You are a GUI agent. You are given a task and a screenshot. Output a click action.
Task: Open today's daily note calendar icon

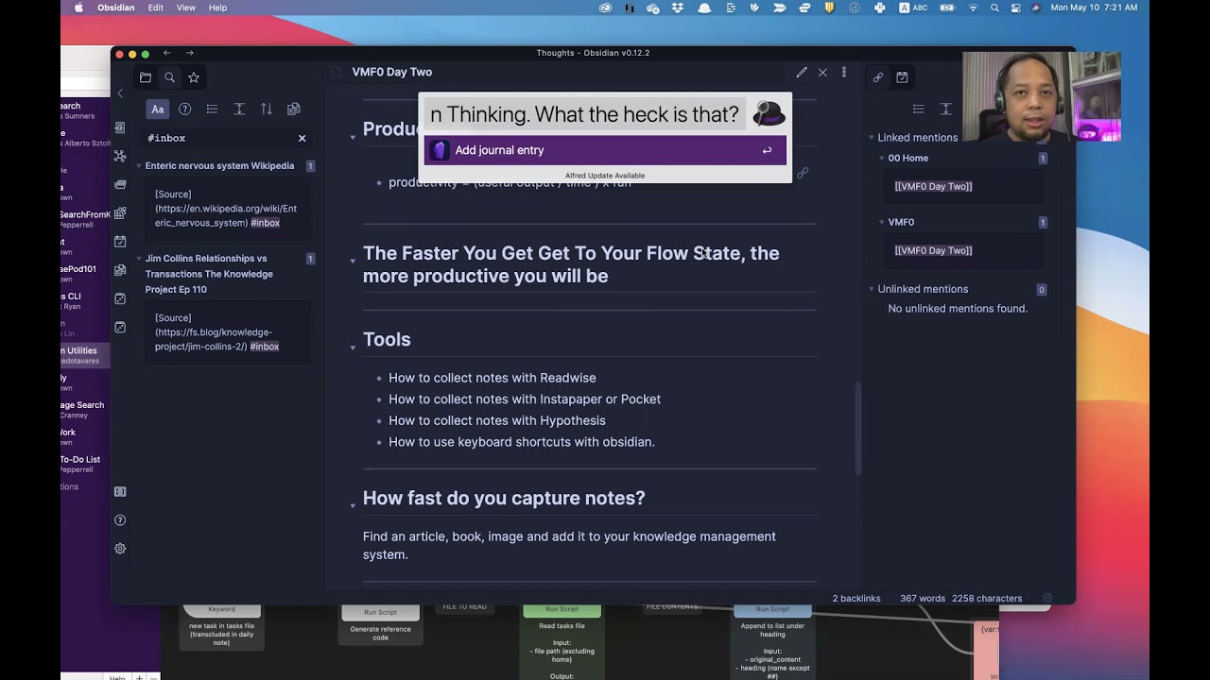click(x=120, y=242)
